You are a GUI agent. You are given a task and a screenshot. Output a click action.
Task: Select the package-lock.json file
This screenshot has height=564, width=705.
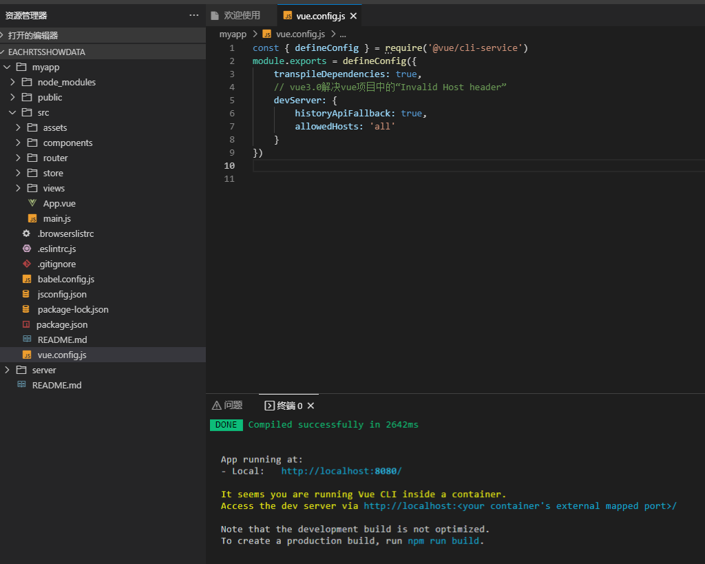tap(72, 309)
